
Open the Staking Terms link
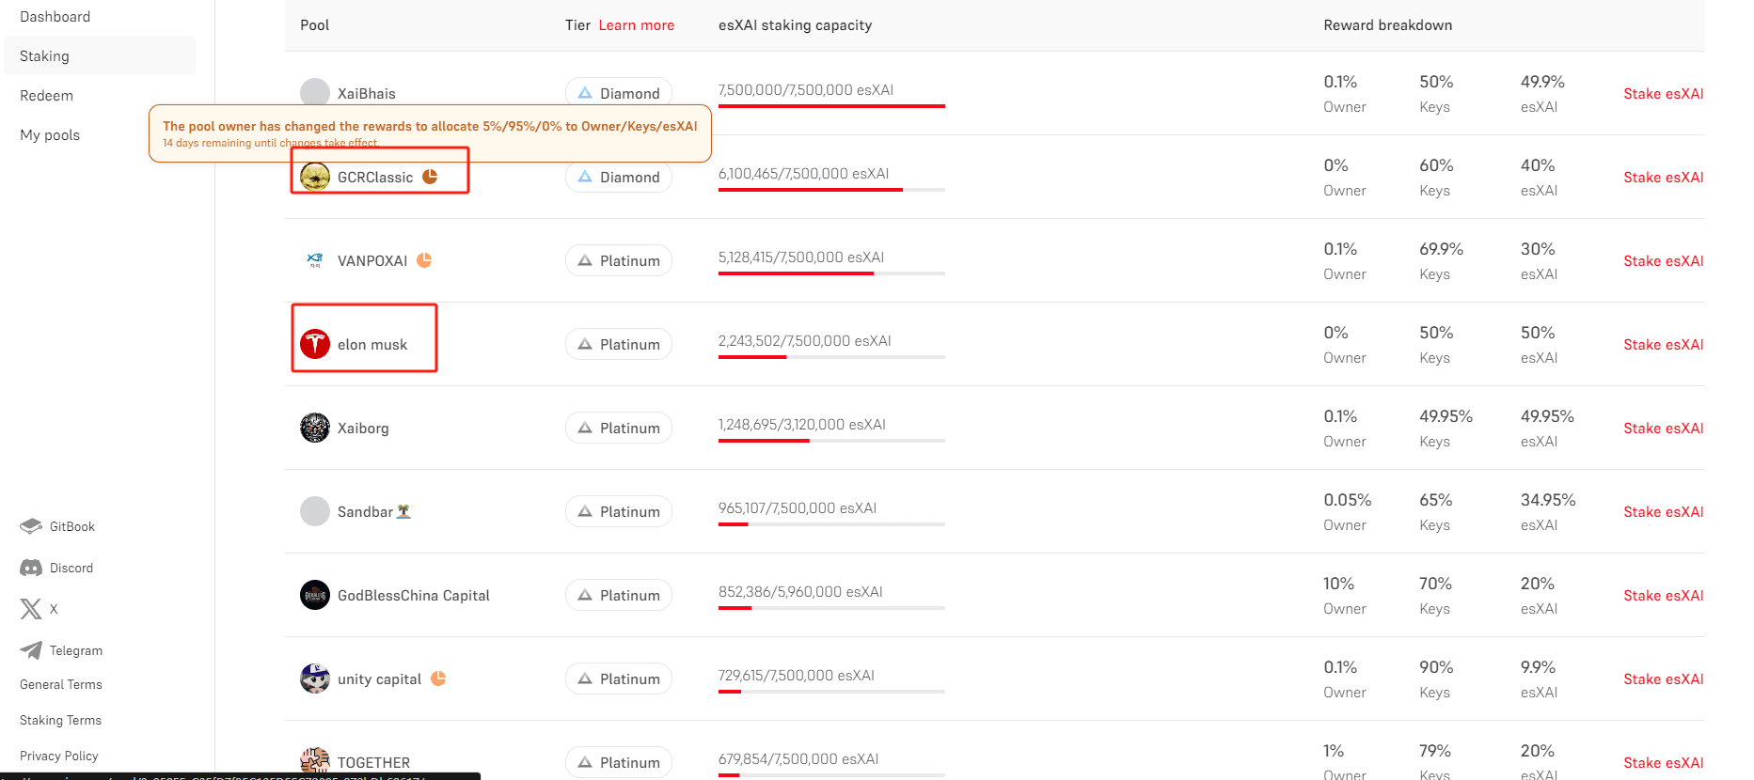point(60,721)
